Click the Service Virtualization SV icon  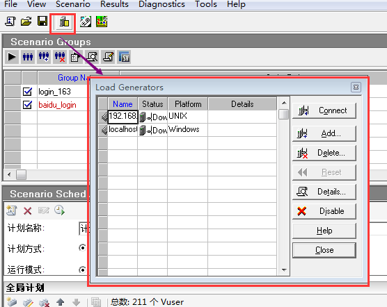tap(124, 57)
